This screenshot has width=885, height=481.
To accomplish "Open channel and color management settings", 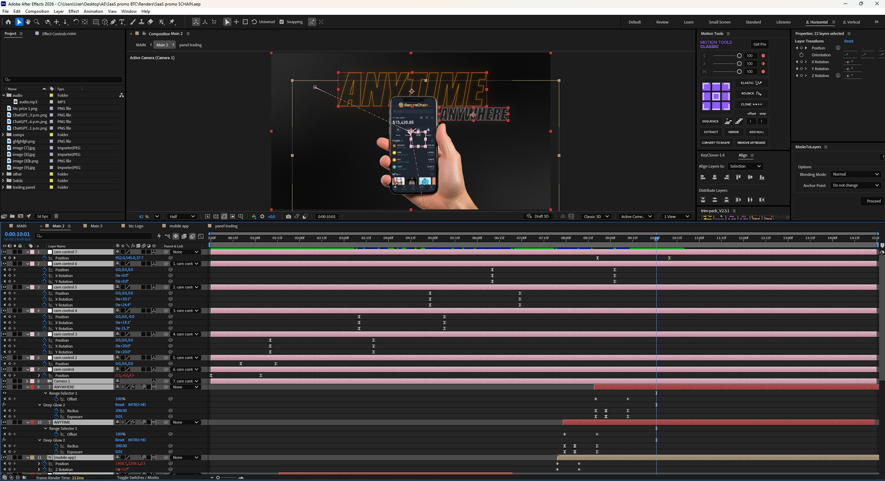I will (x=254, y=216).
